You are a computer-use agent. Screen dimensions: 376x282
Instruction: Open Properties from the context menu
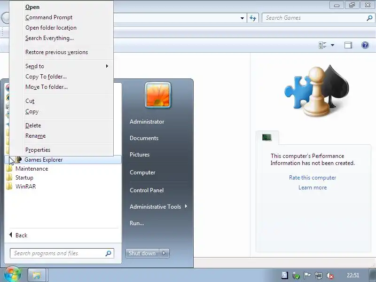(x=38, y=150)
